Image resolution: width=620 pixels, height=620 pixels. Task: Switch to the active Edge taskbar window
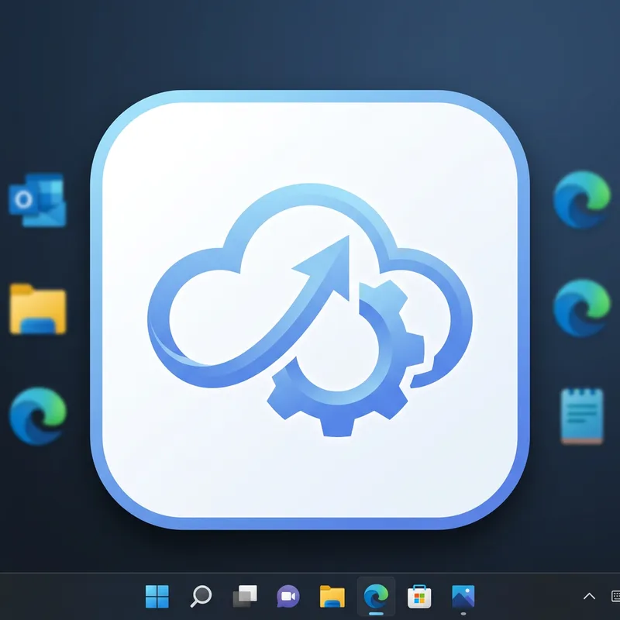[377, 596]
